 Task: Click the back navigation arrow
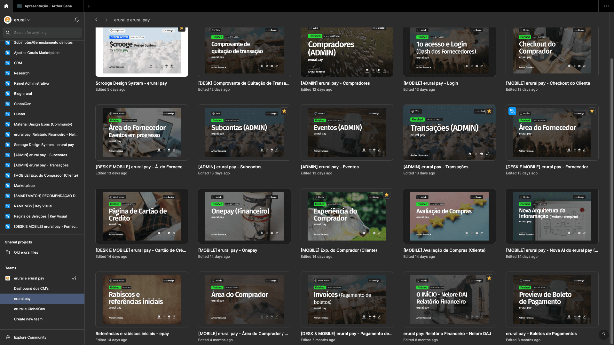[x=96, y=20]
